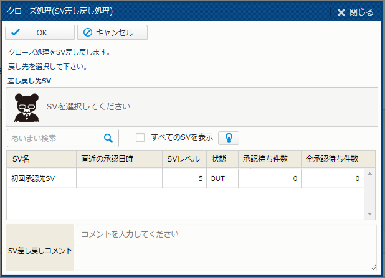Click the table scrollbar down arrow
The image size is (385, 278).
pyautogui.click(x=370, y=214)
